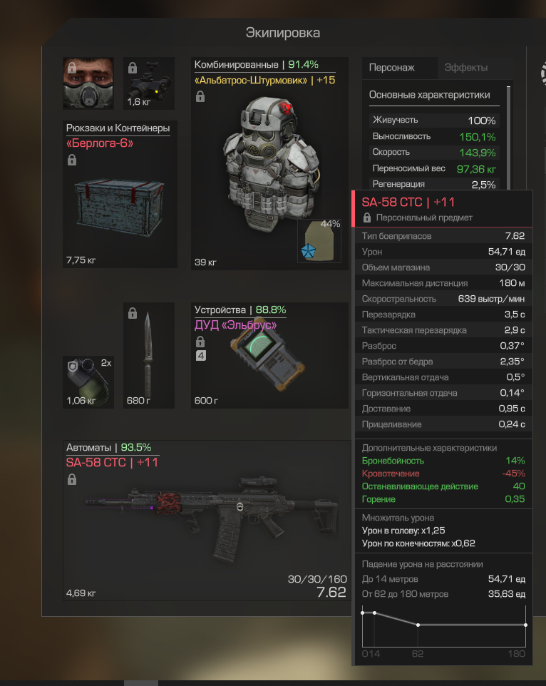This screenshot has width=546, height=686.
Task: Click the armor plate icon showing 44%
Action: [x=319, y=240]
